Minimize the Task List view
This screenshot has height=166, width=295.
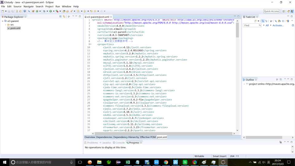[288, 16]
